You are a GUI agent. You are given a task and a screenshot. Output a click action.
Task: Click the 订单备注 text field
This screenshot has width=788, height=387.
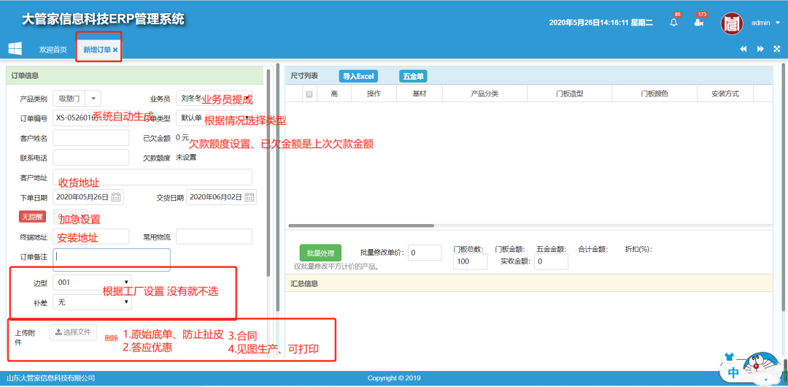[x=112, y=257]
